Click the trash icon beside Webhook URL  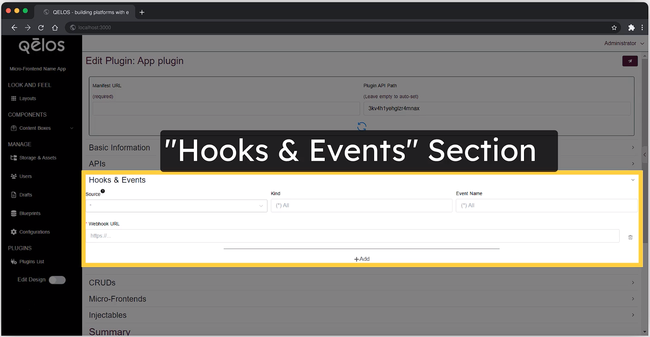pyautogui.click(x=630, y=237)
